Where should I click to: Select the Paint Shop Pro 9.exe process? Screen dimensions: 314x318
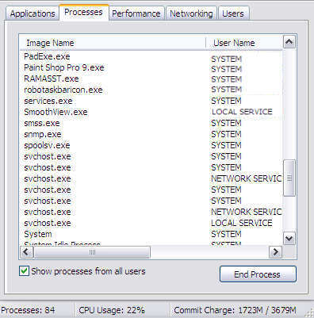click(64, 67)
